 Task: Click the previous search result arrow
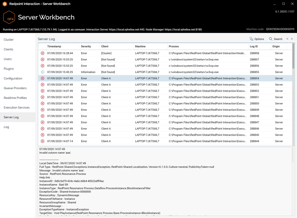287,39
